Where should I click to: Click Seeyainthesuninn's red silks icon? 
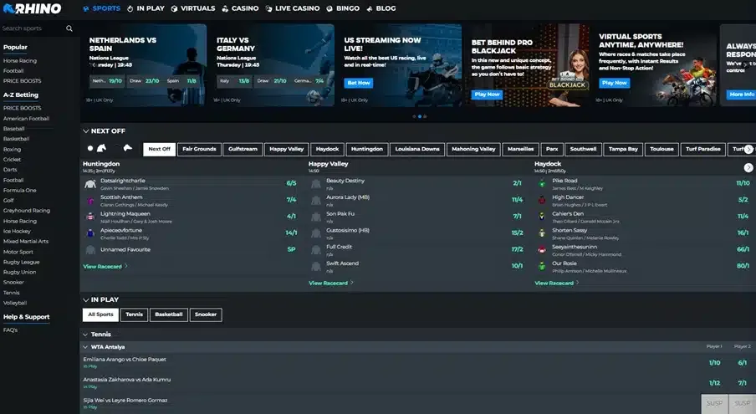tap(542, 249)
